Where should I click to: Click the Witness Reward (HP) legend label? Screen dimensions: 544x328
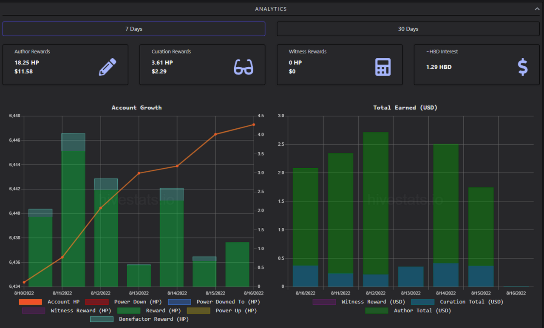[81, 311]
